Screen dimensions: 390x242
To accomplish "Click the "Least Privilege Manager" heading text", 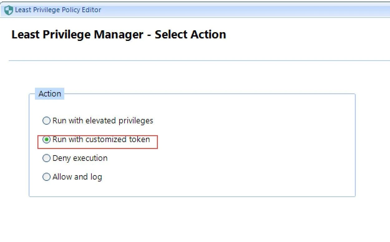I will point(77,34).
